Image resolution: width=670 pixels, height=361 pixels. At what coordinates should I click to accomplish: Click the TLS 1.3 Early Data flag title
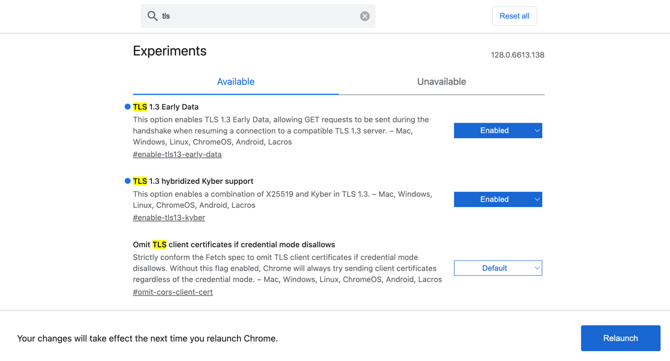165,106
